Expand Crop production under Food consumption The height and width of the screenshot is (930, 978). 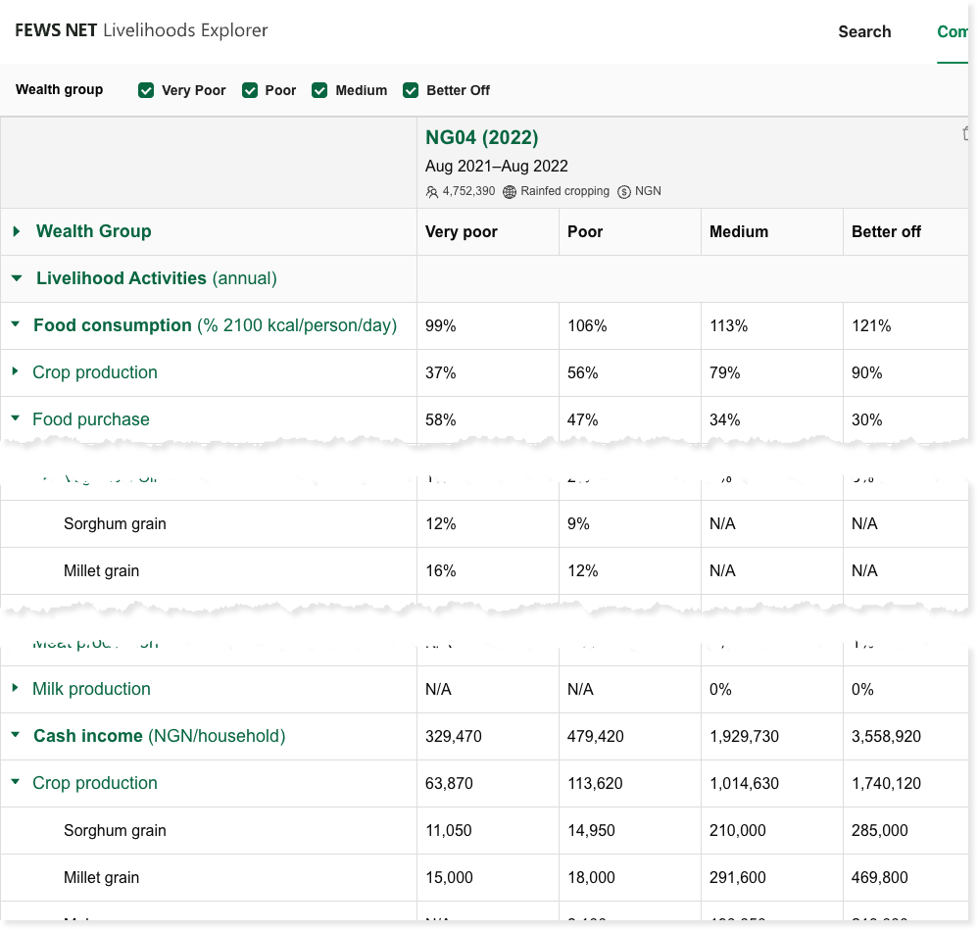16,371
